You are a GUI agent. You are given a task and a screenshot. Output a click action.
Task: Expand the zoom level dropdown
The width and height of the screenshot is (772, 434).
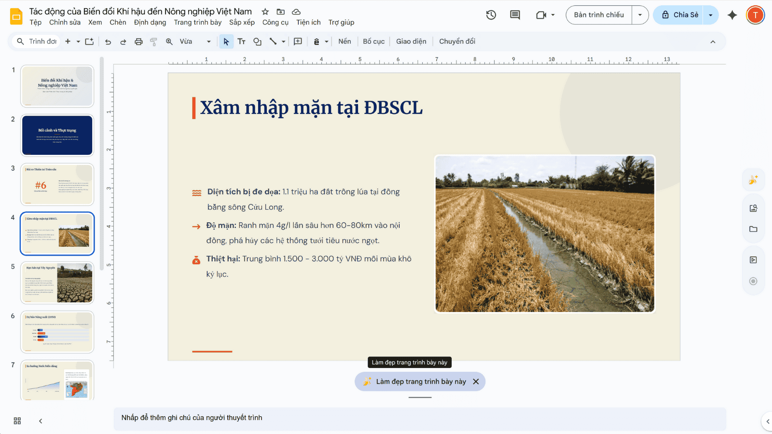208,42
